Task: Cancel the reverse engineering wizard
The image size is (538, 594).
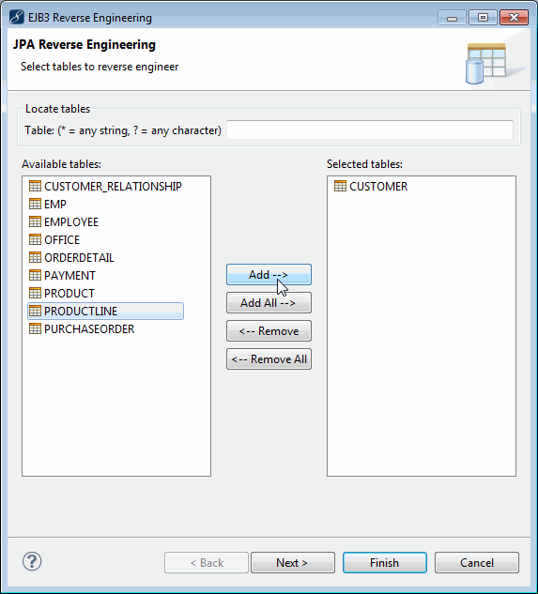Action: click(x=477, y=562)
